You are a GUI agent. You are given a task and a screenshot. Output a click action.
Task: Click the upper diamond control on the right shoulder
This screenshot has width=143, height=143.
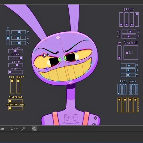(x=96, y=118)
